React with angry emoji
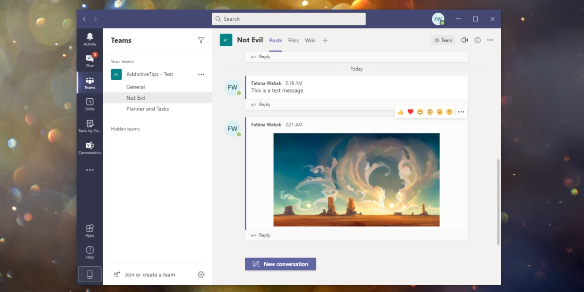 [x=449, y=112]
